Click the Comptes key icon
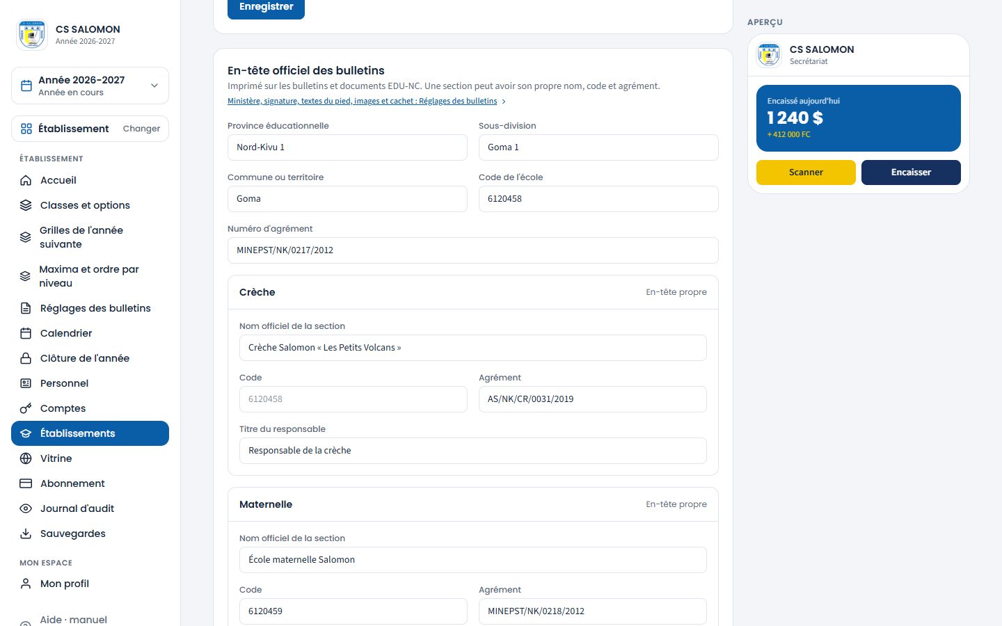Image resolution: width=1002 pixels, height=626 pixels. pyautogui.click(x=26, y=408)
